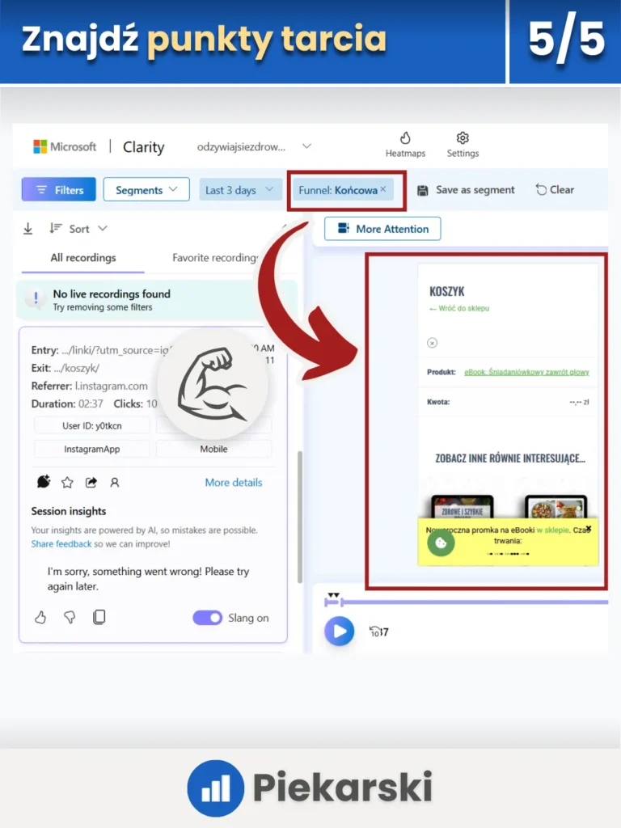Screen dimensions: 621x828
Task: Click the Filters button
Action: point(58,189)
